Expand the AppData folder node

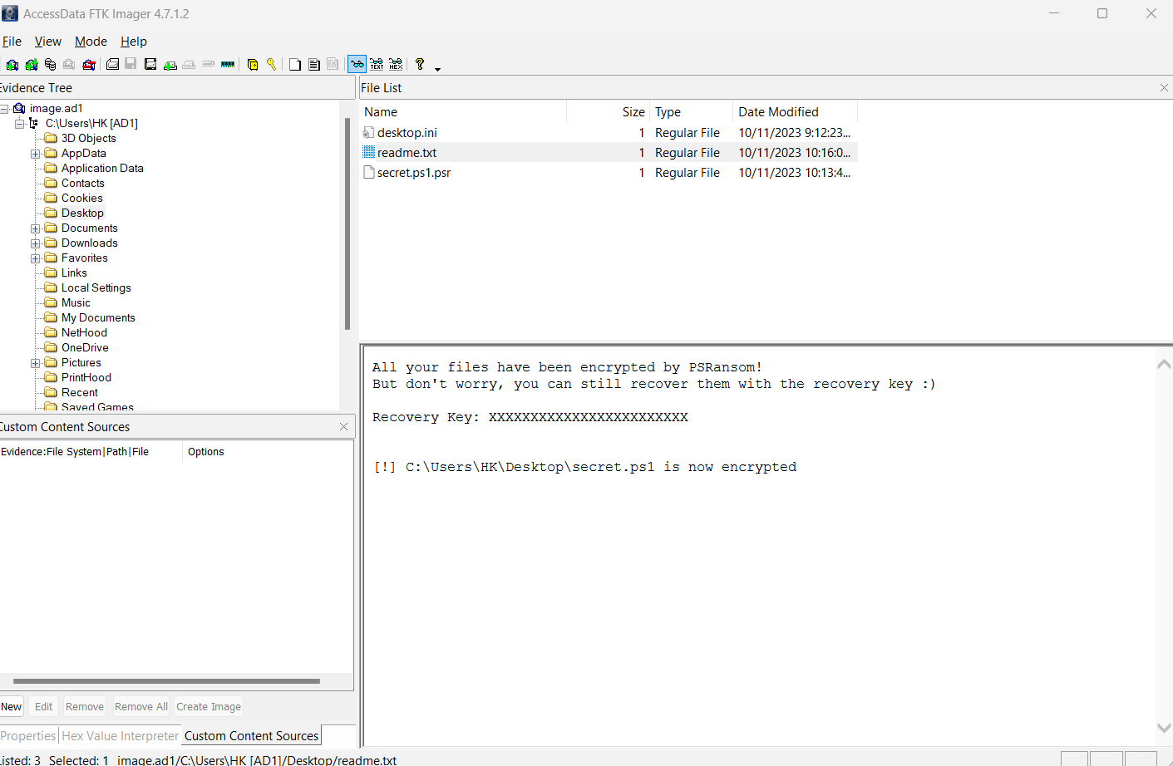pos(35,154)
